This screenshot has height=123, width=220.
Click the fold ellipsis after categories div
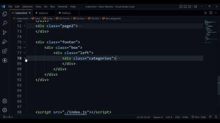point(118,58)
